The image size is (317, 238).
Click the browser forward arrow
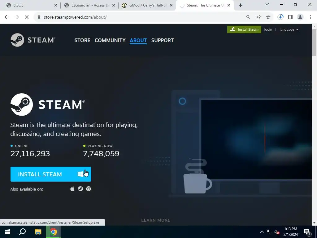point(17,17)
